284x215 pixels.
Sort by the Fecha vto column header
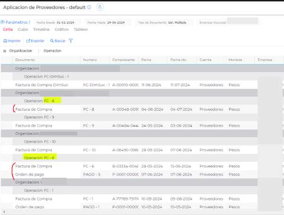[x=182, y=60]
